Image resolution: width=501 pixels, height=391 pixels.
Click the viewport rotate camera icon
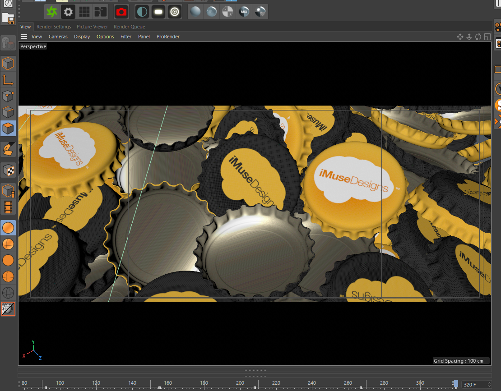[x=478, y=37]
